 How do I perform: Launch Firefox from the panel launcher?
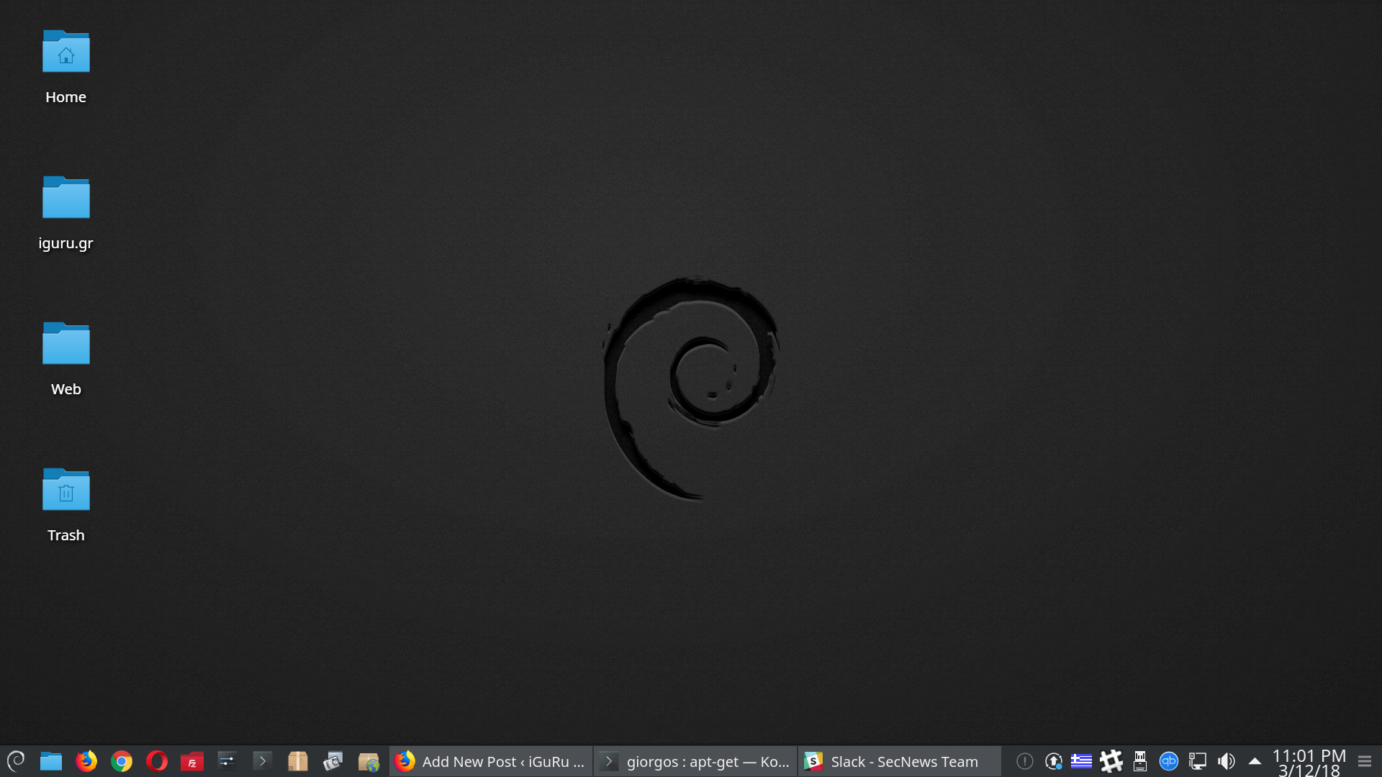[86, 761]
